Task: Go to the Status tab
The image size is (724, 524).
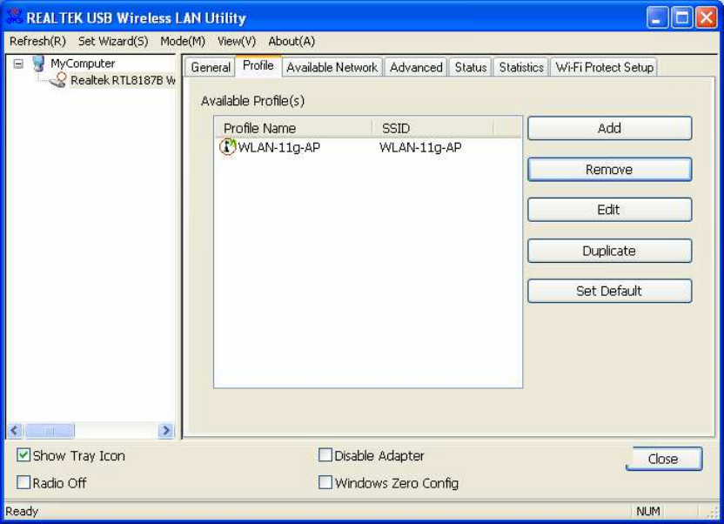Action: [x=471, y=67]
